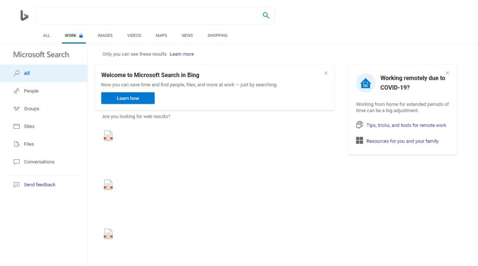Screen dimensions: 478x266
Task: Click the 'Working remotely due to COVID-19?' heading
Action: (x=413, y=83)
